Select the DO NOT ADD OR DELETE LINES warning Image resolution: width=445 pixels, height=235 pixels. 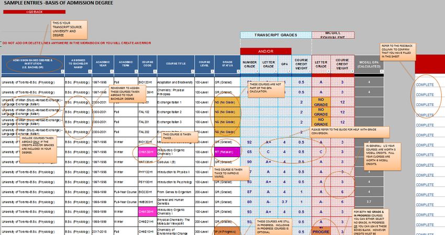pos(76,43)
